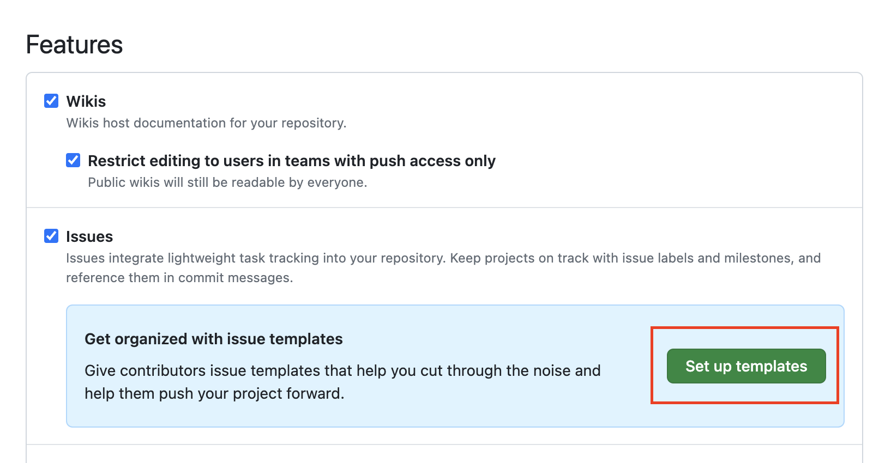Screen dimensions: 879x463
Task: Uncheck restrict editing to push access users
Action: (73, 160)
